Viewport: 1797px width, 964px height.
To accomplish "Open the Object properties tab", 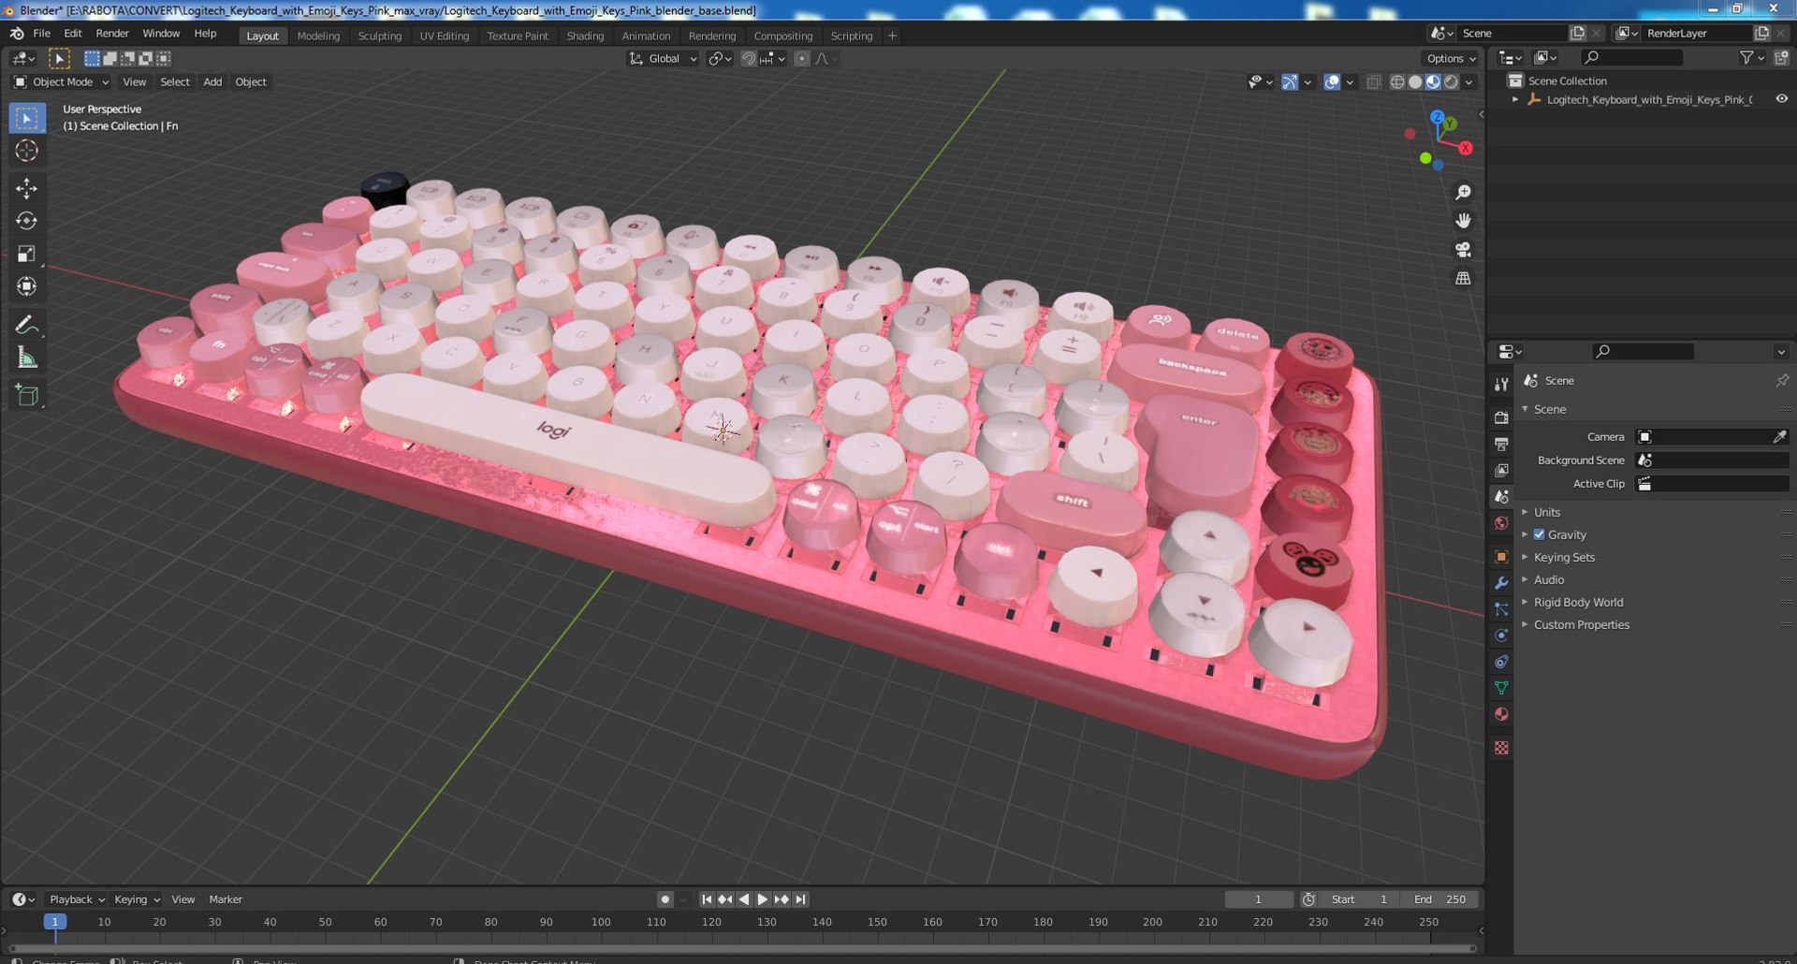I will coord(1501,556).
